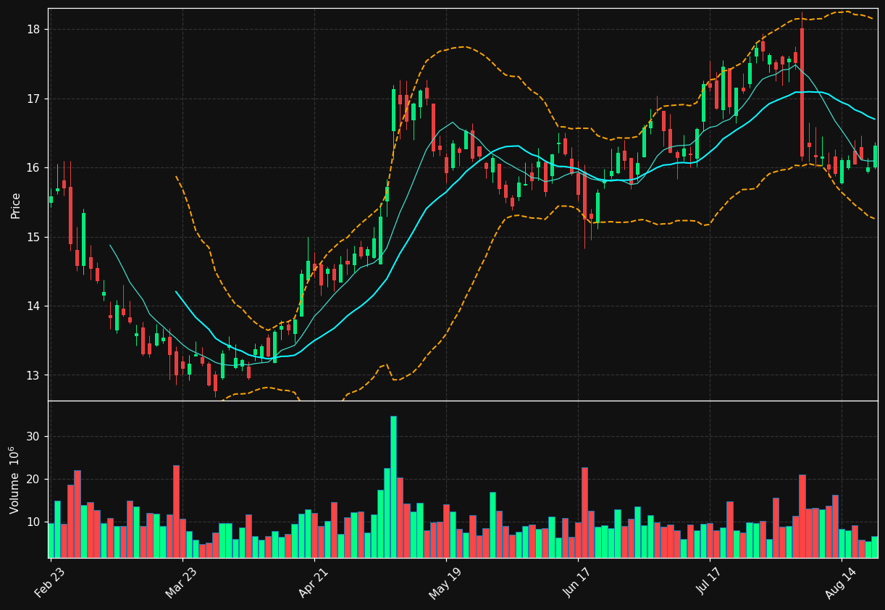Click the "Price" y-axis title
Screen dimensions: 885x610
16,205
